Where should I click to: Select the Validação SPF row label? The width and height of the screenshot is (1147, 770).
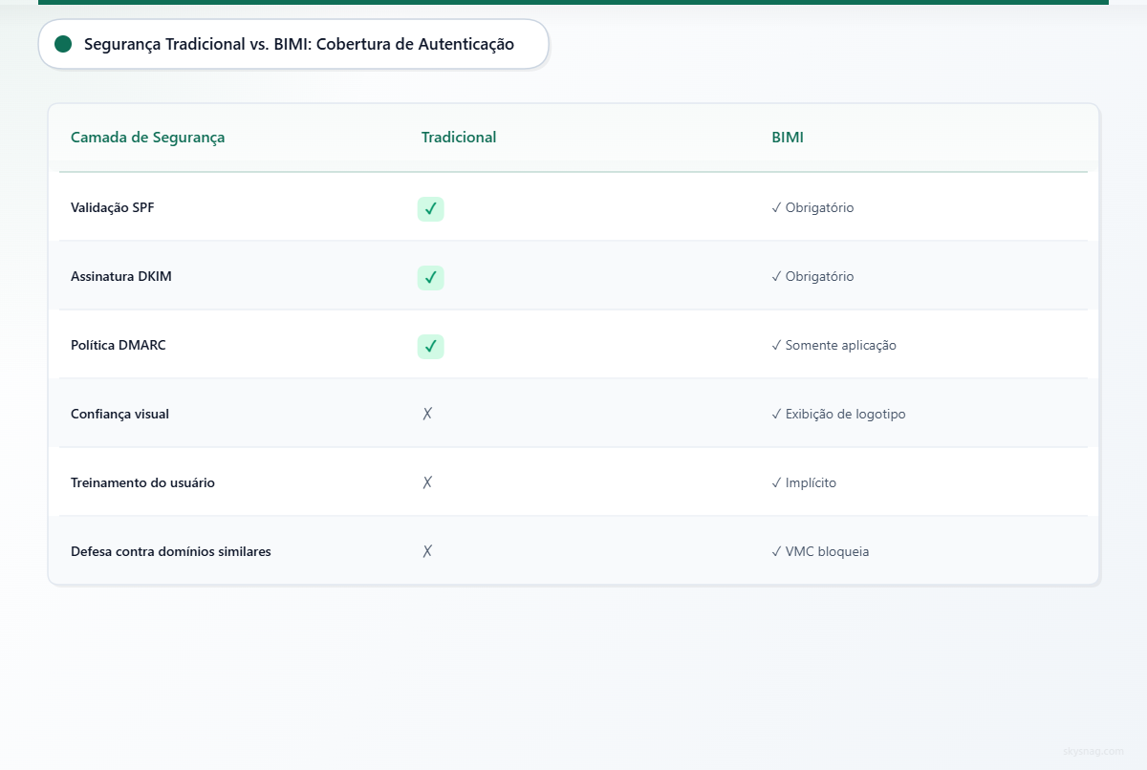113,207
